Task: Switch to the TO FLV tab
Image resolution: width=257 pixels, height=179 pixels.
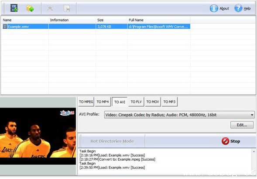Action: point(136,102)
